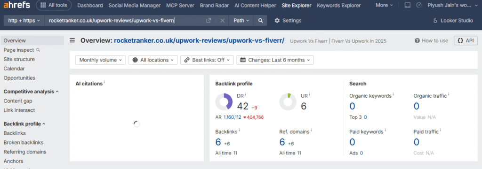Click the API button
This screenshot has width=482, height=169.
click(x=466, y=40)
